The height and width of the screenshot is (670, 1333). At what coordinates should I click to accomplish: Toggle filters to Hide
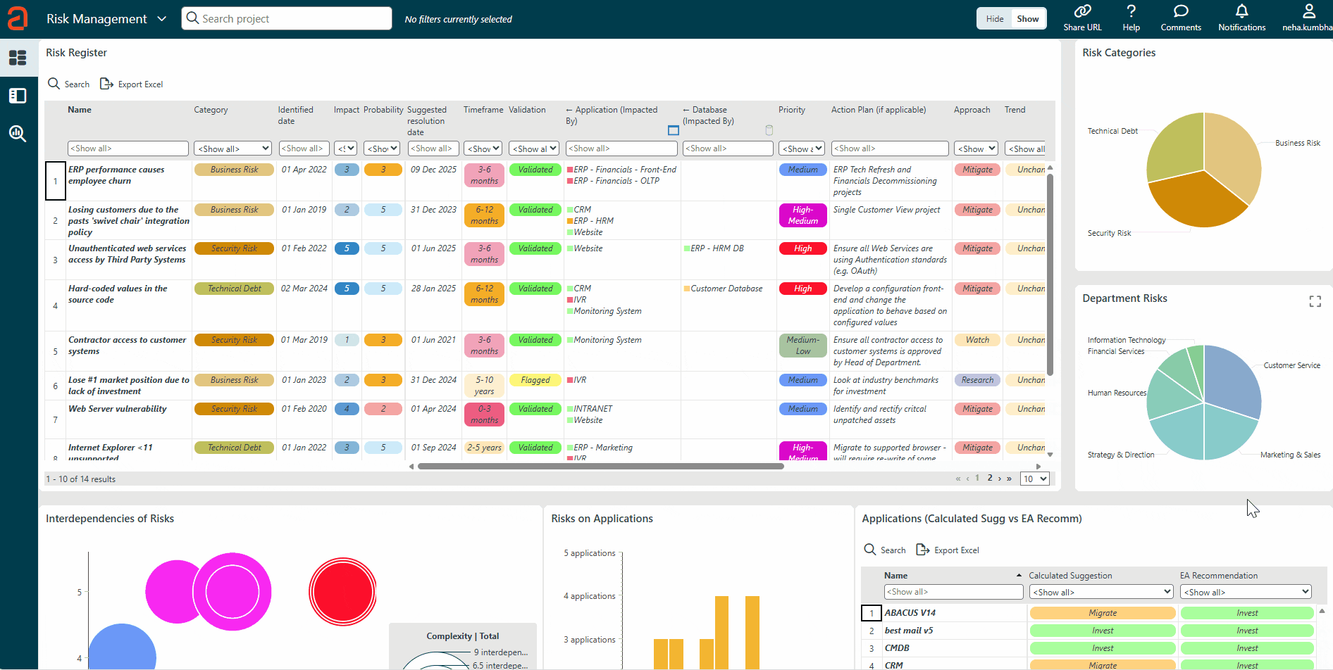tap(994, 19)
